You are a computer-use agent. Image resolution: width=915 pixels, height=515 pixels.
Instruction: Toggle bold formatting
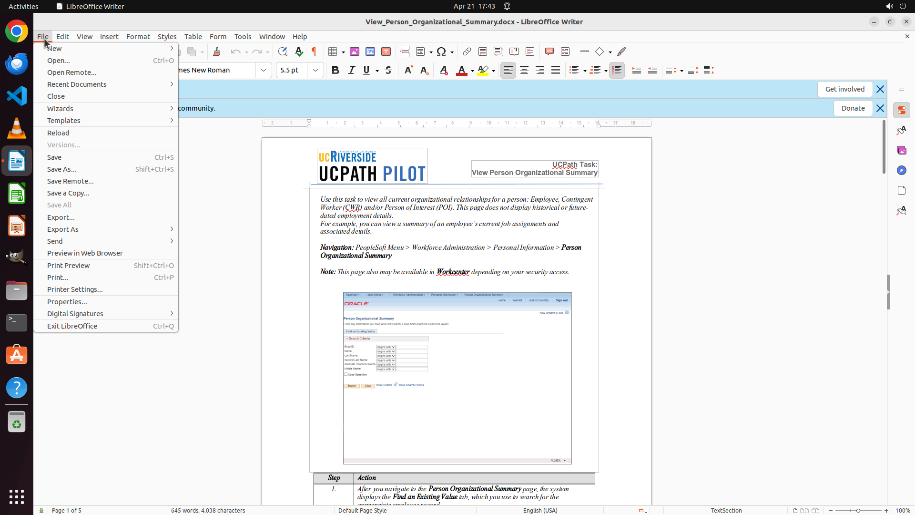point(335,70)
